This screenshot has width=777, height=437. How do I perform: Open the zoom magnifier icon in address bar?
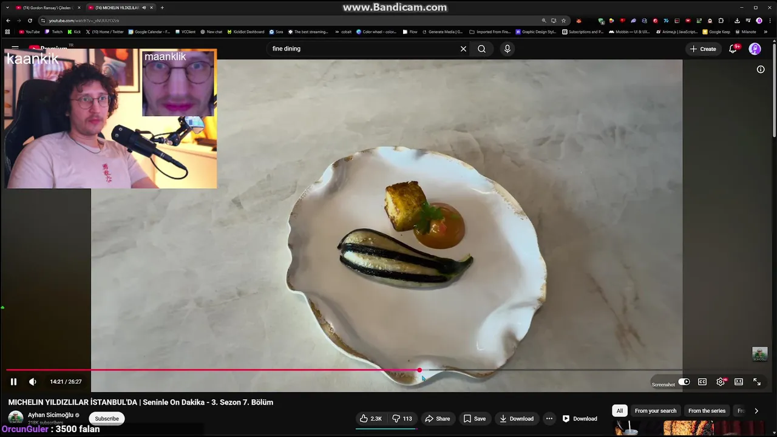(x=544, y=21)
